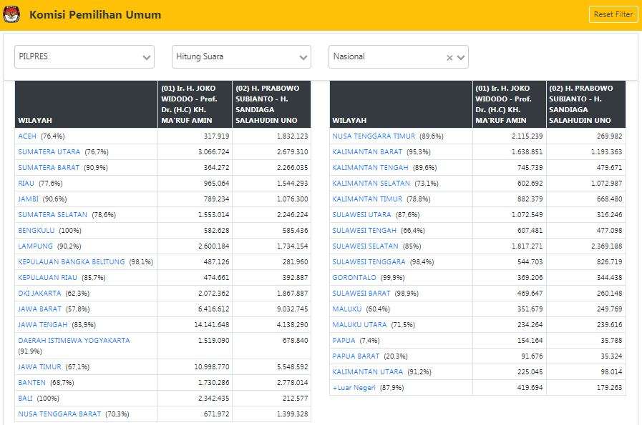Open the +Luar Negeri overseas link
The height and width of the screenshot is (425, 642).
point(354,387)
